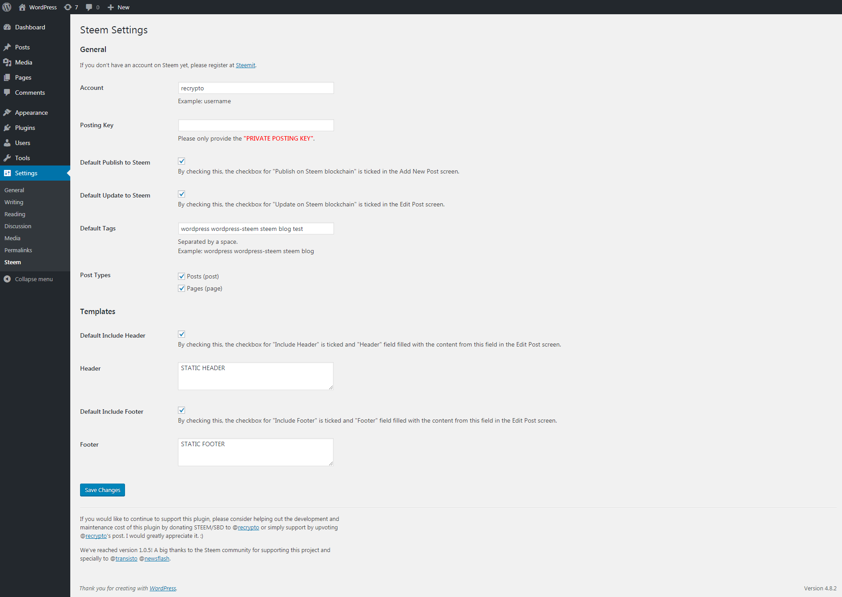Click the Dashboard gauge icon
The image size is (842, 597).
pyautogui.click(x=7, y=27)
